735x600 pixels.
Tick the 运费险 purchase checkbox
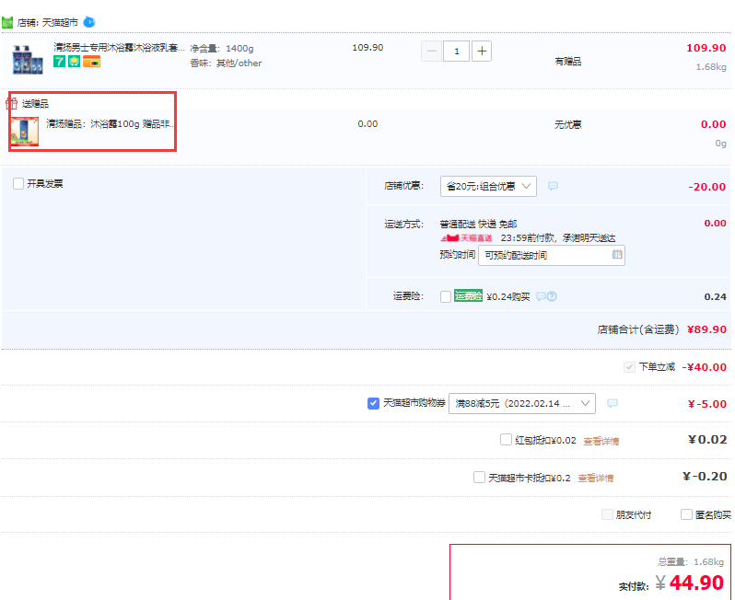coord(446,296)
